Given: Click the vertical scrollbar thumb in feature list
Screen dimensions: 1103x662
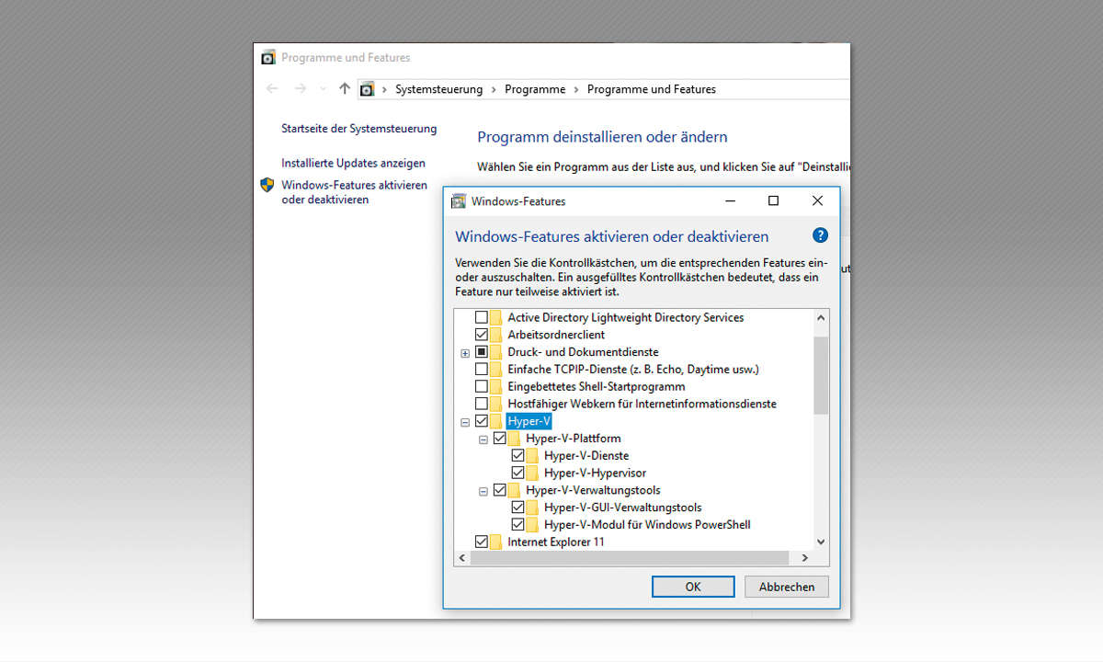Looking at the screenshot, I should point(821,375).
